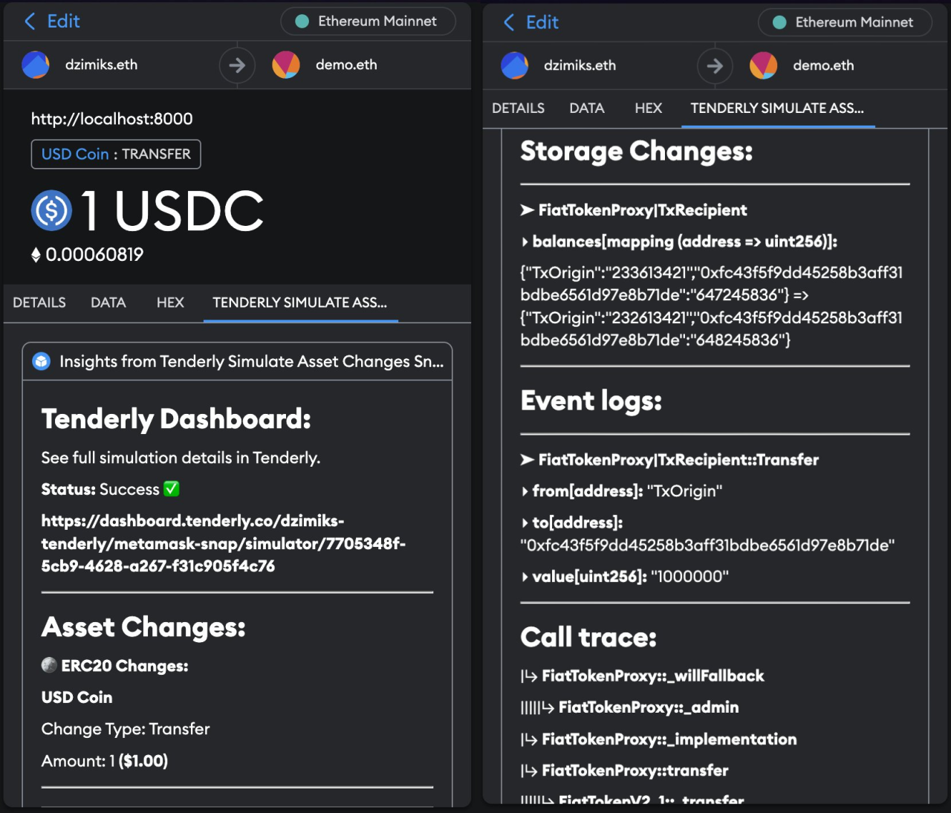Select Tenderly Simulate tab in right panel
This screenshot has width=951, height=813.
click(777, 108)
